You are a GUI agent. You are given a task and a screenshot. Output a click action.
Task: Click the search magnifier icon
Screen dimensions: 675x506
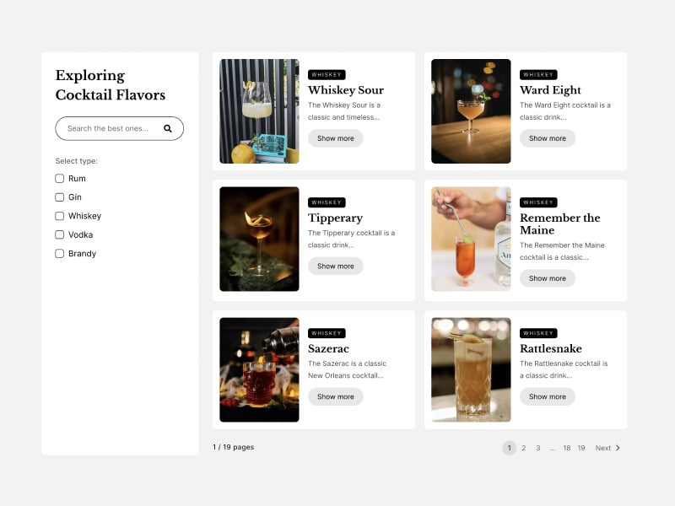pyautogui.click(x=167, y=128)
